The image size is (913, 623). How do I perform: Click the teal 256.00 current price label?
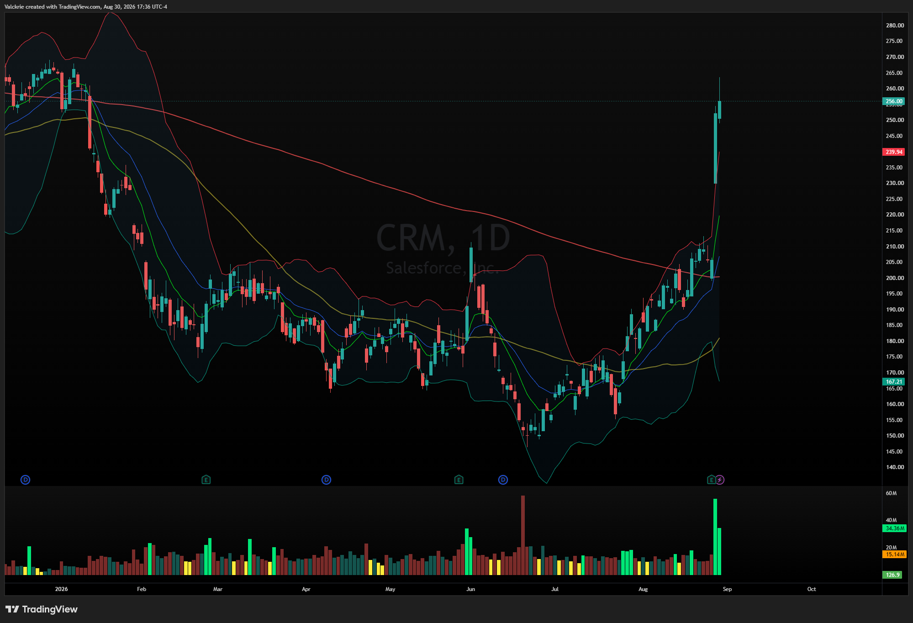click(894, 101)
